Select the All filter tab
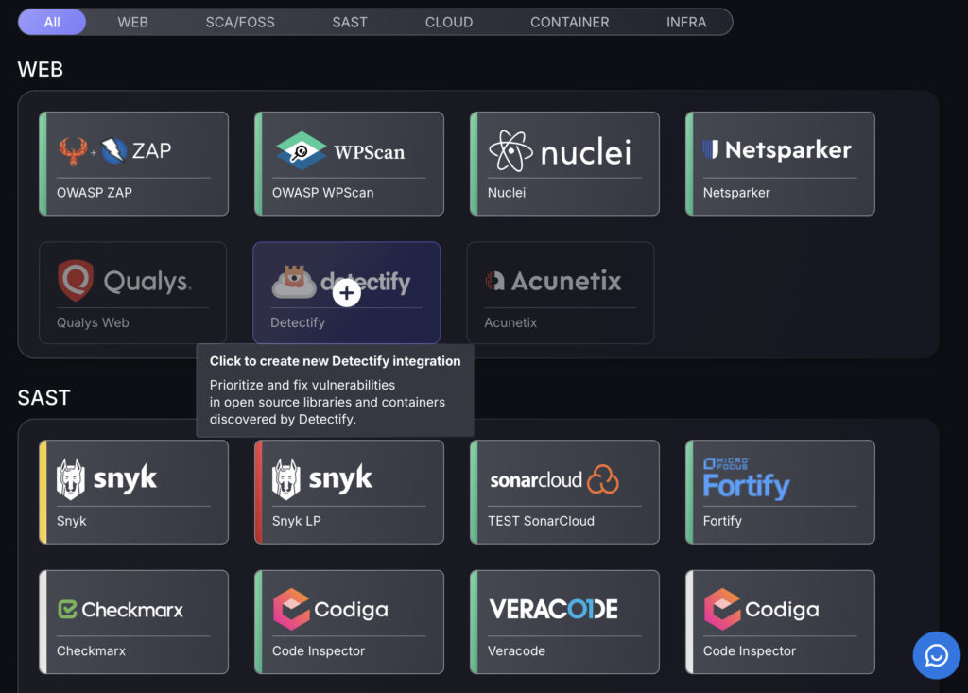The height and width of the screenshot is (693, 968). point(52,23)
